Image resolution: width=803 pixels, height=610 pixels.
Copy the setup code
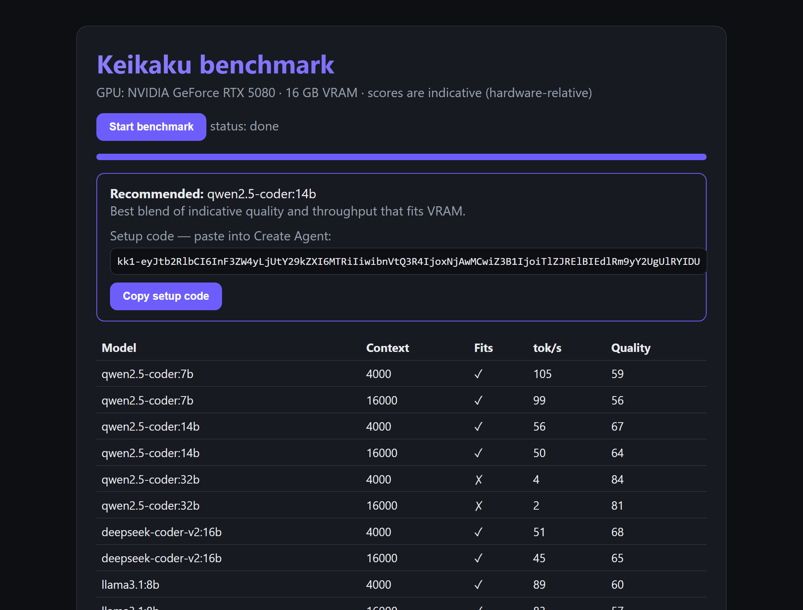[166, 296]
